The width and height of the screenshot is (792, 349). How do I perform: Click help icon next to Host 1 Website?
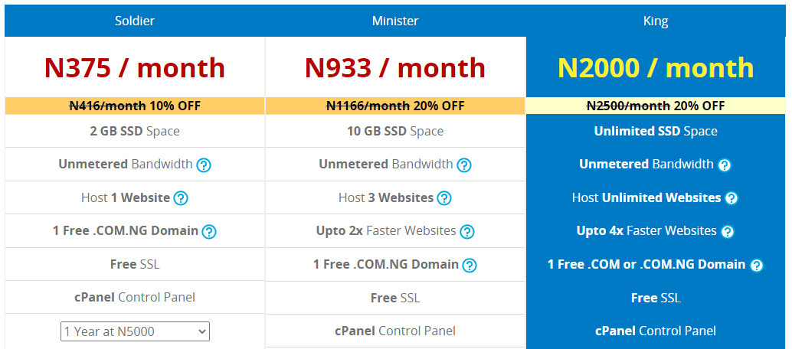pyautogui.click(x=181, y=198)
